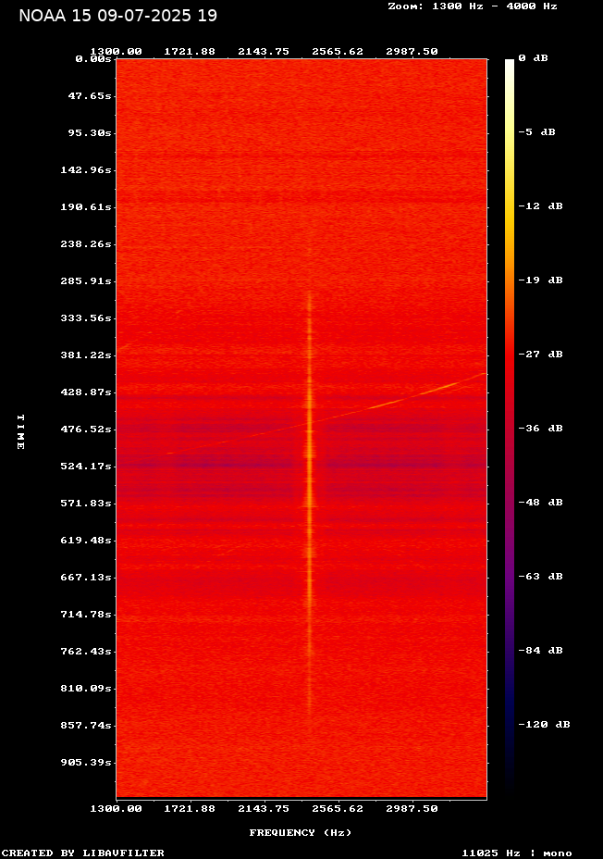The width and height of the screenshot is (603, 859).
Task: Click the Zoom: 1300 Hz - 4000 Hz label
Action: (472, 6)
